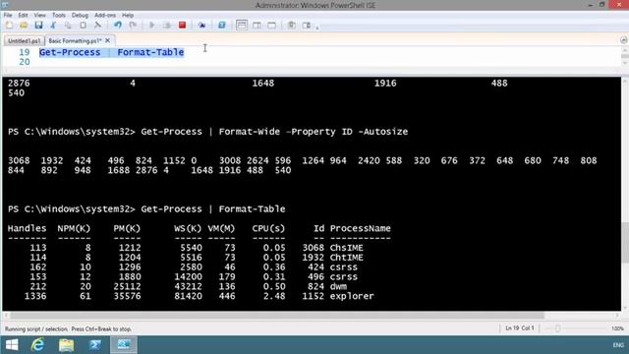Screen dimensions: 629x354
Task: Maximize the script pane layout
Action: click(x=271, y=26)
